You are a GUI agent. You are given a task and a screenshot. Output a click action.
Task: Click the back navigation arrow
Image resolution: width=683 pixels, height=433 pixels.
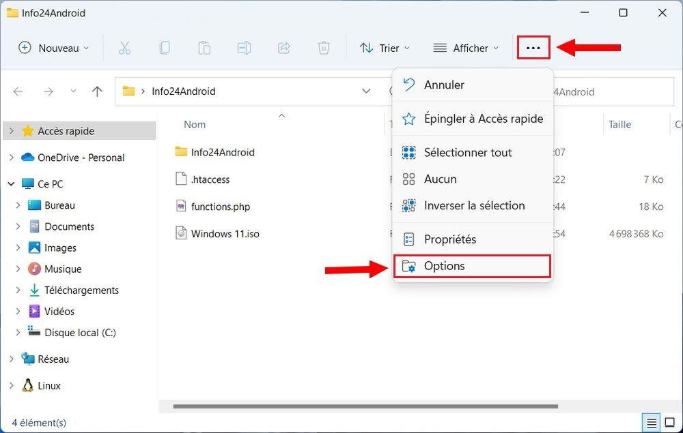[18, 91]
